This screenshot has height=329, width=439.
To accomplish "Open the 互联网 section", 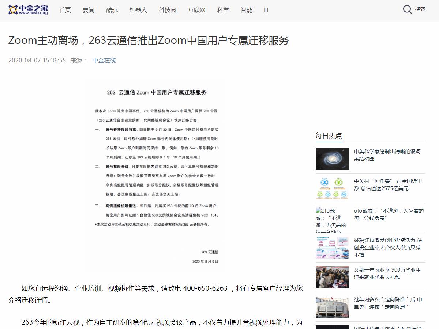I will tap(197, 10).
